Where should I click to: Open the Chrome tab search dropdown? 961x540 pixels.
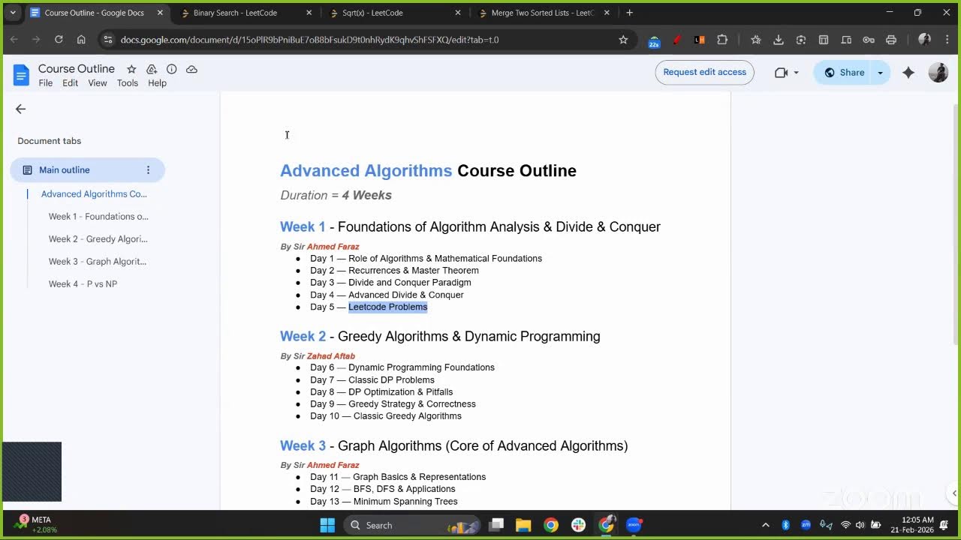coord(12,13)
